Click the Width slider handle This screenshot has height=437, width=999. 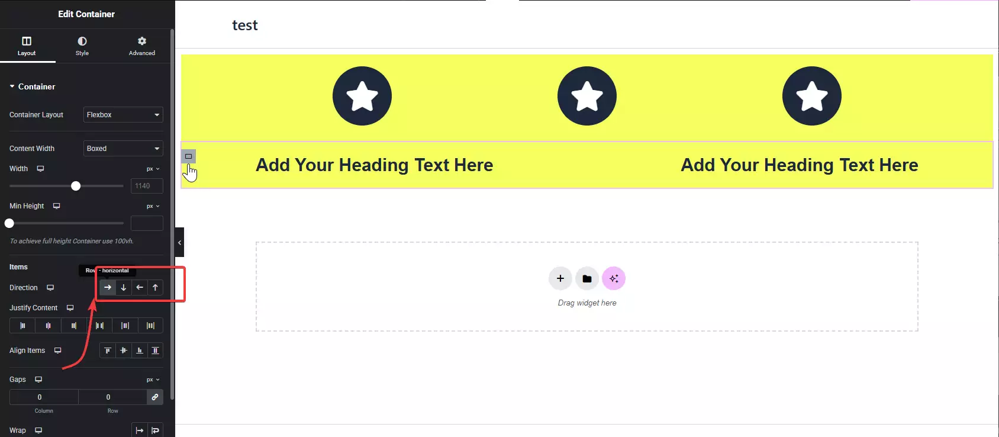tap(76, 186)
